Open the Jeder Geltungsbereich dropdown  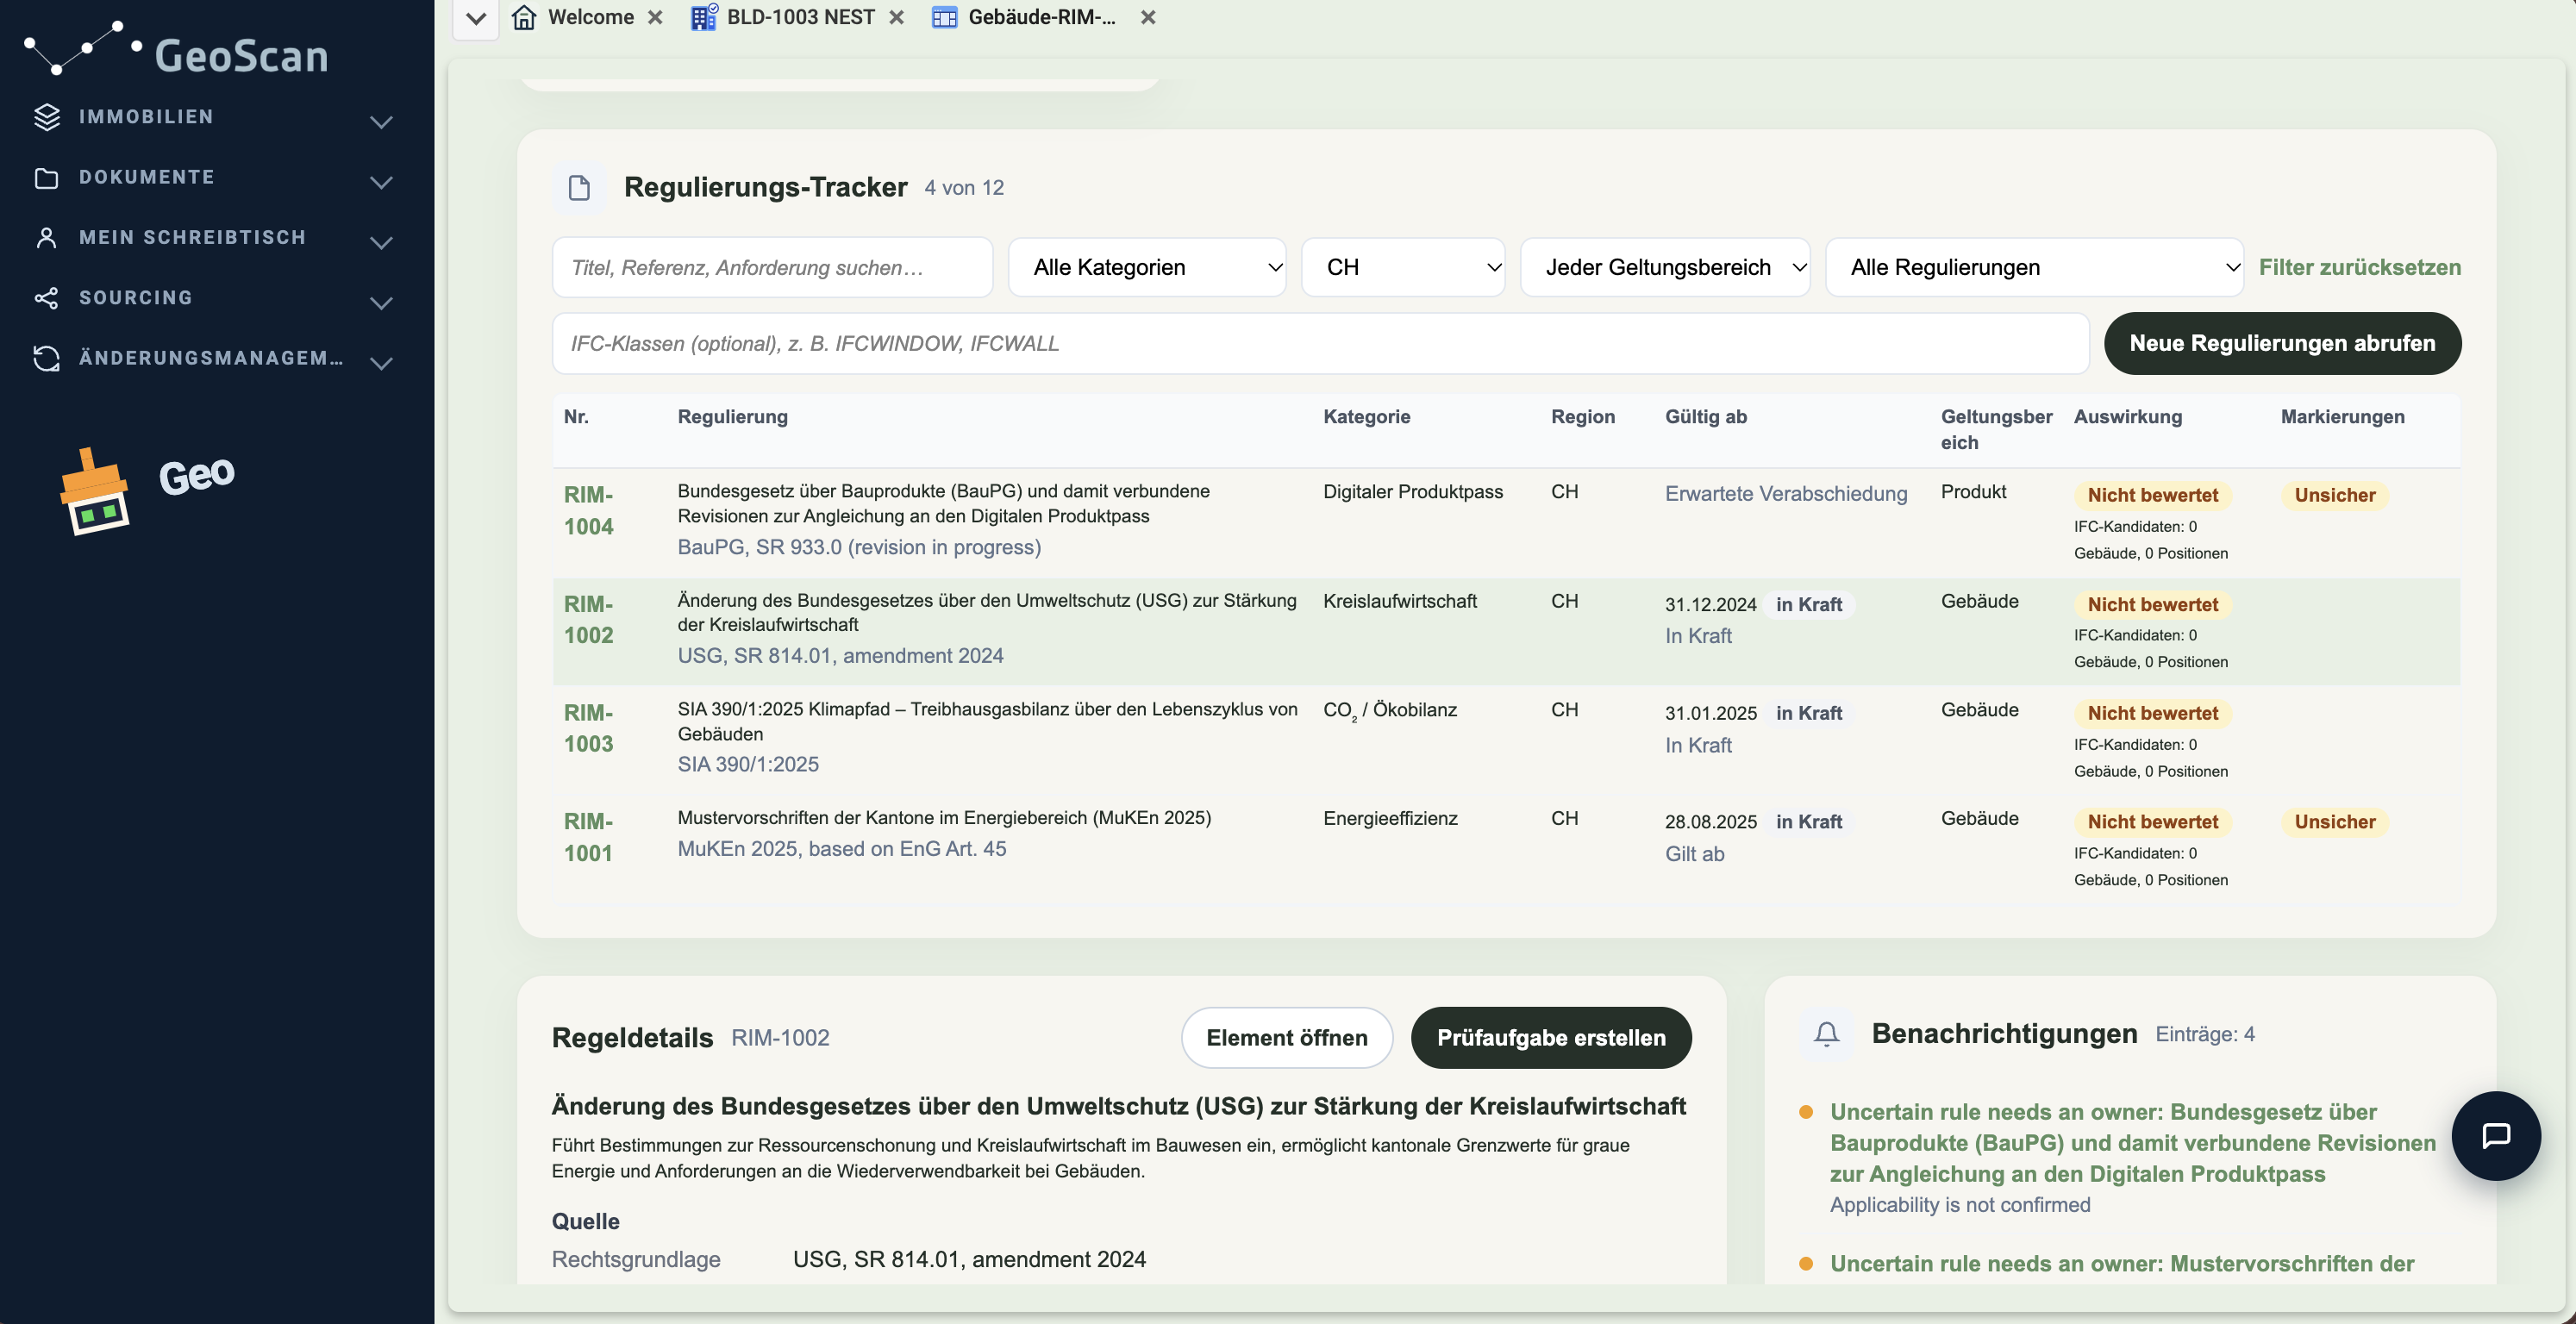(1665, 267)
